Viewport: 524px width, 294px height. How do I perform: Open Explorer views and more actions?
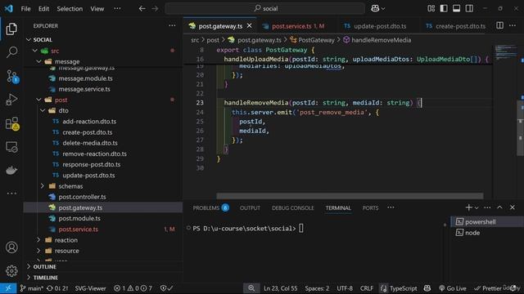coord(172,25)
